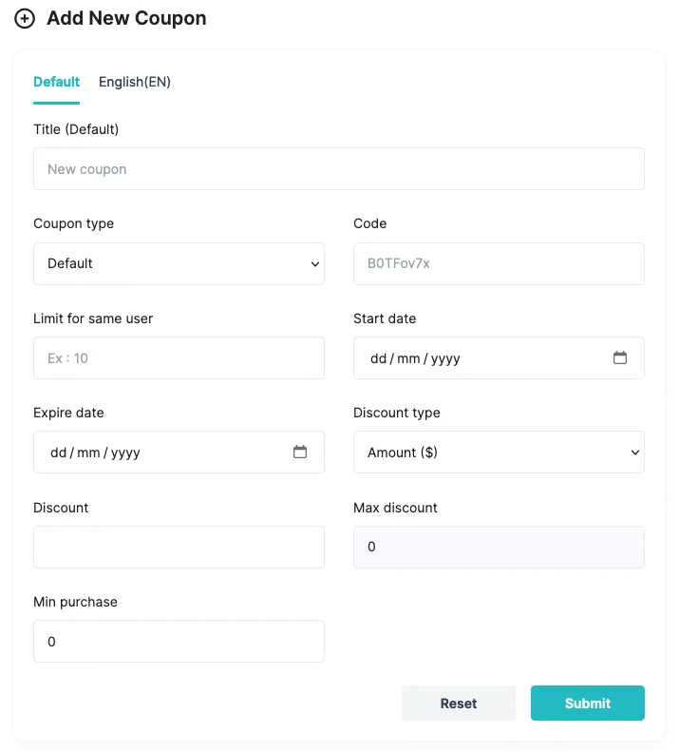
Task: Focus the Title (Default) input field
Action: [x=339, y=169]
